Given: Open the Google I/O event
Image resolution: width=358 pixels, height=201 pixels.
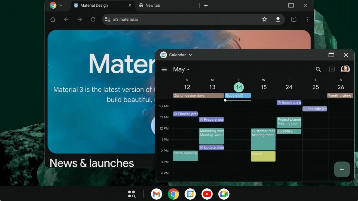Looking at the screenshot, I should tap(237, 95).
